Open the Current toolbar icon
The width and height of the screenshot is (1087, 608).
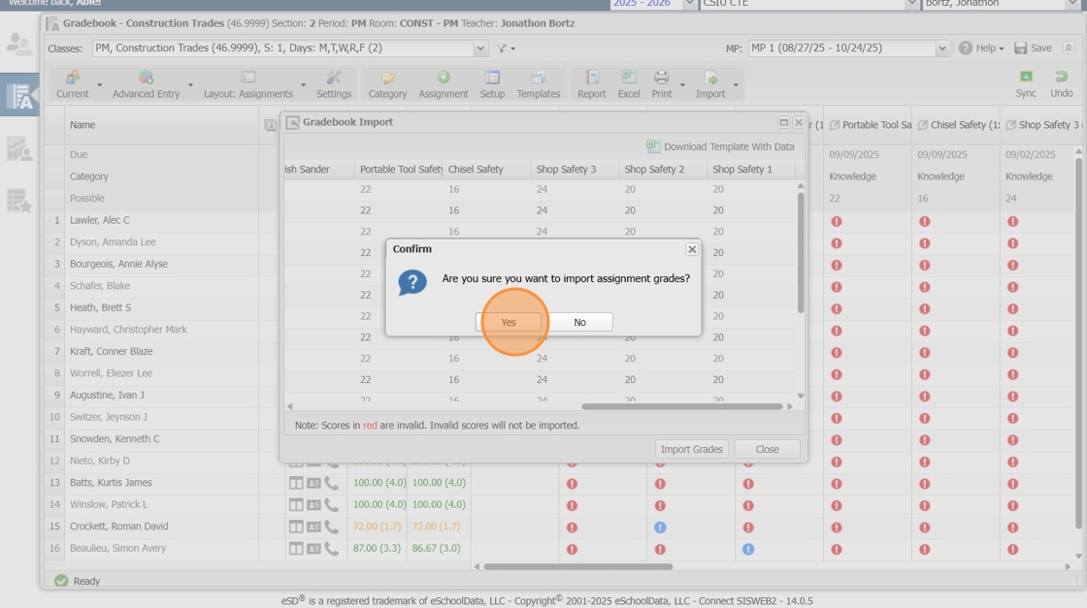tap(72, 84)
